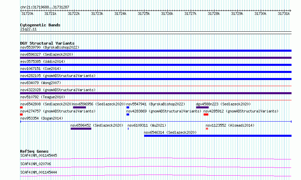Open nsv834079 (Wong2007) variant label
The height and width of the screenshot is (180, 301).
(41, 83)
